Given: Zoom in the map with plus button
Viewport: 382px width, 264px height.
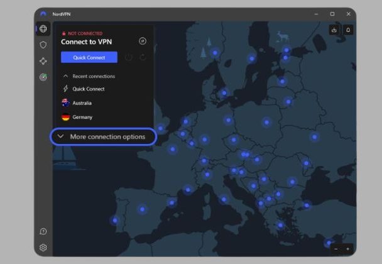Looking at the screenshot, I should pos(347,249).
